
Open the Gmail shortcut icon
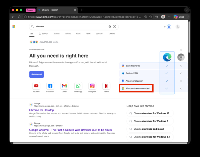point(64,86)
